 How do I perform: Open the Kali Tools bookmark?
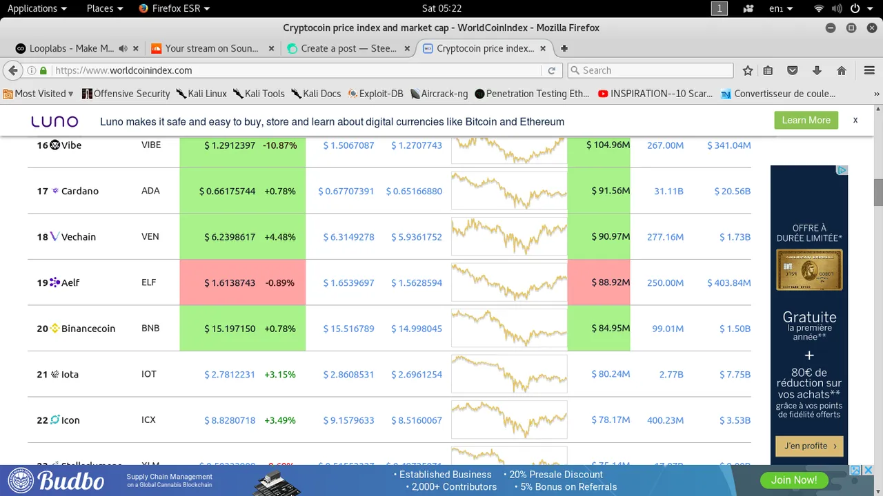pyautogui.click(x=259, y=94)
